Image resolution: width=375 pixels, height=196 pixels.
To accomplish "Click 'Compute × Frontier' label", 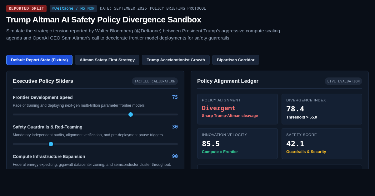I will click(x=220, y=152).
